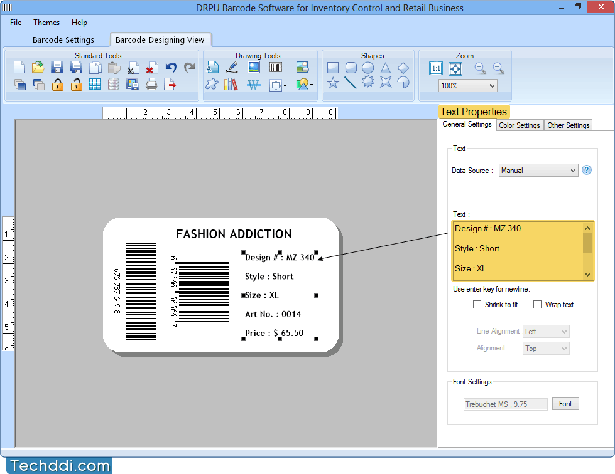Open the 100% zoom level dropdown
The image size is (615, 474).
point(468,86)
